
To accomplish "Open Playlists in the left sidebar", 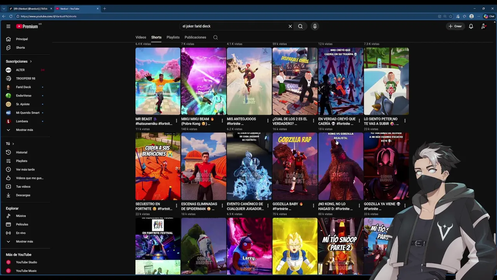I will (25, 161).
